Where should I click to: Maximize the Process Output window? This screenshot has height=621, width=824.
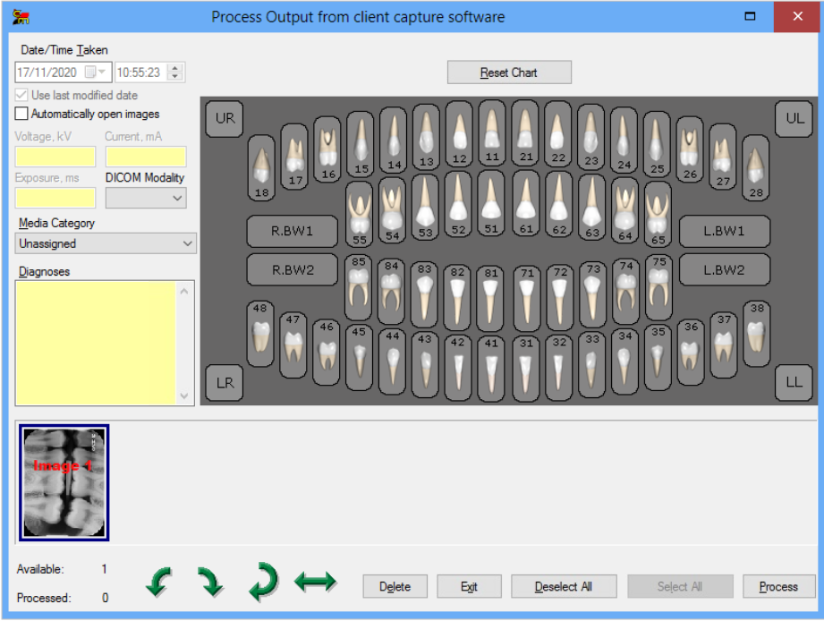pyautogui.click(x=751, y=16)
